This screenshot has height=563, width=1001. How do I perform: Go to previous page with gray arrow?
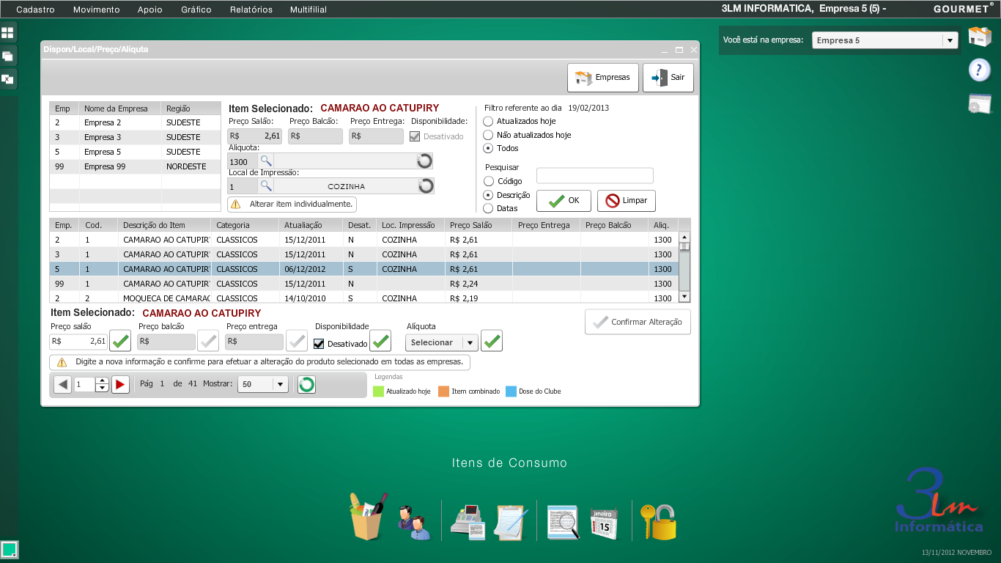pos(63,384)
